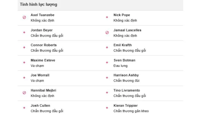Click the injury icon next to Connor Roberts

24,47
